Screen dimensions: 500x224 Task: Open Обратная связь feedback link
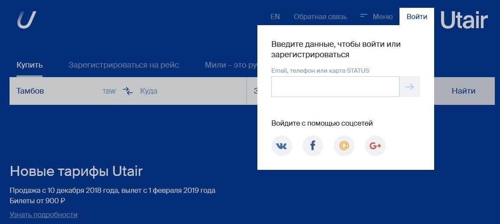coord(320,16)
